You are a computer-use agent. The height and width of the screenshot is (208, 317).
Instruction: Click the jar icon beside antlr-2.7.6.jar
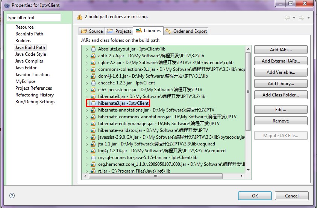(x=93, y=56)
